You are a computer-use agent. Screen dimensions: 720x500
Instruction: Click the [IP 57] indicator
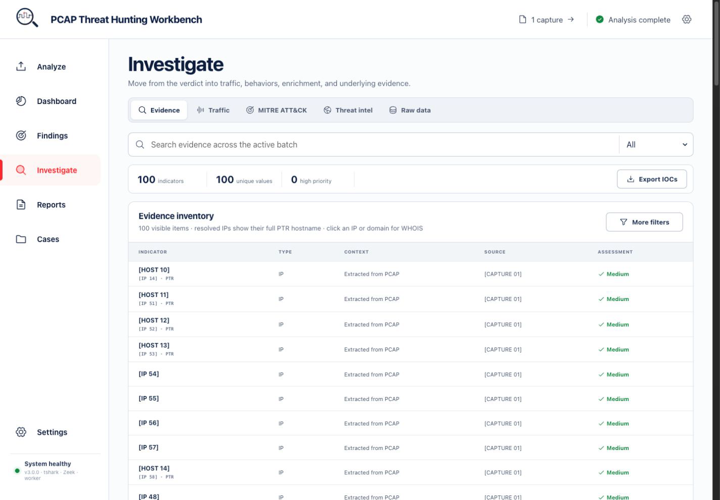(149, 447)
